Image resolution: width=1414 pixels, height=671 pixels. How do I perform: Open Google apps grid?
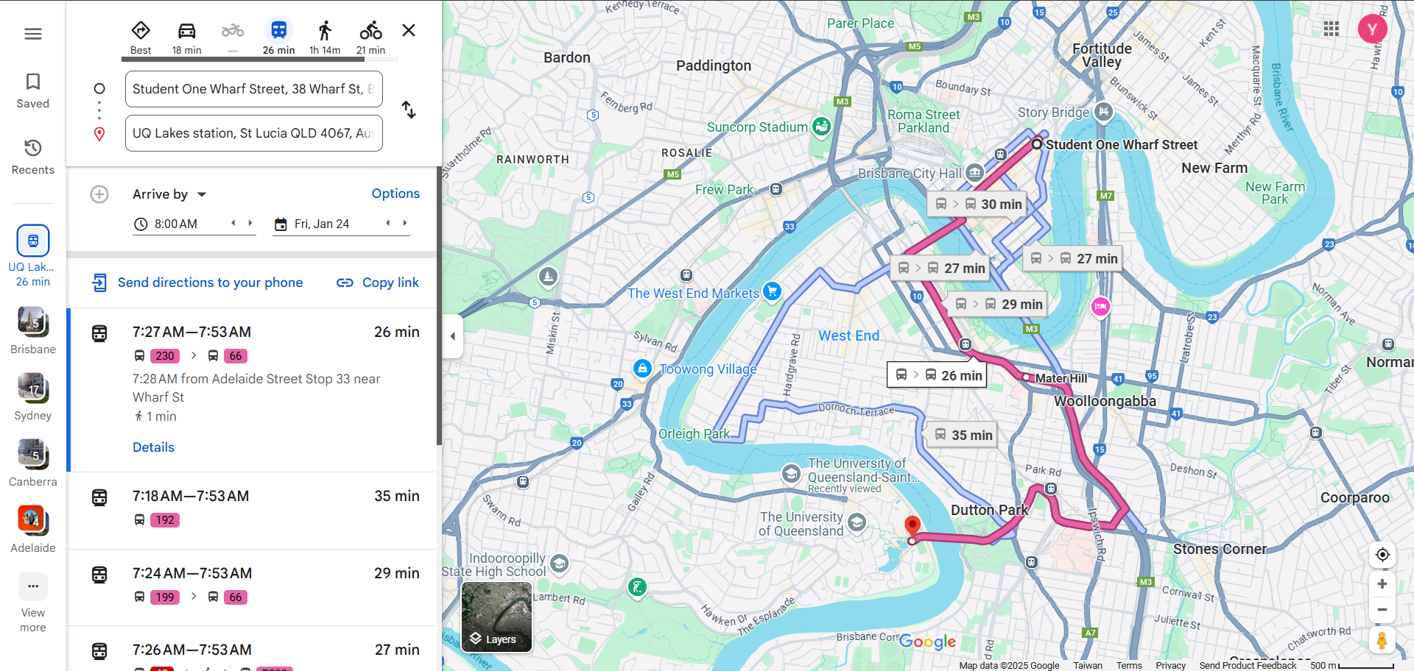point(1331,29)
